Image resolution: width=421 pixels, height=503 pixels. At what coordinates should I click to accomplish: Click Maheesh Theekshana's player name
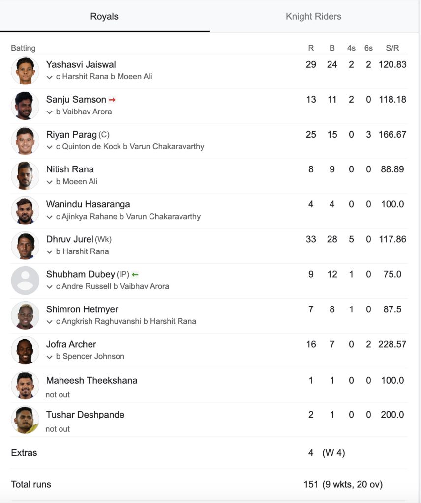91,380
